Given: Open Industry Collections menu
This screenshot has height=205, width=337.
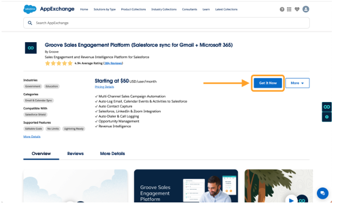Looking at the screenshot, I should coord(164,9).
